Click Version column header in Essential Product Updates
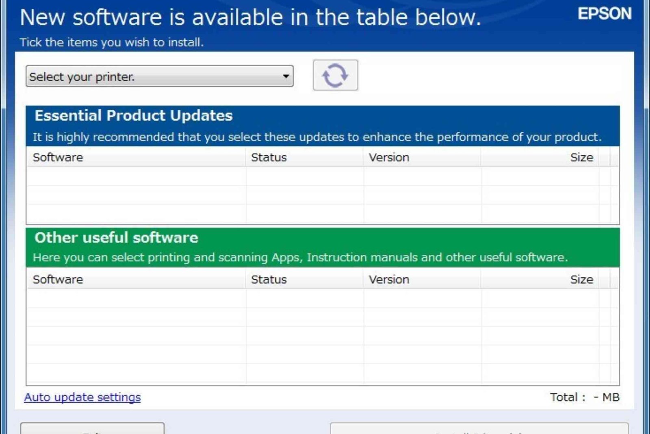The width and height of the screenshot is (650, 434). click(422, 157)
